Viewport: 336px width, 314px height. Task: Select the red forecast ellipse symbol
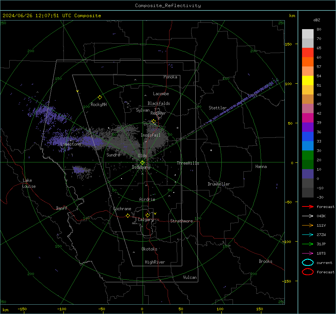pos(308,272)
